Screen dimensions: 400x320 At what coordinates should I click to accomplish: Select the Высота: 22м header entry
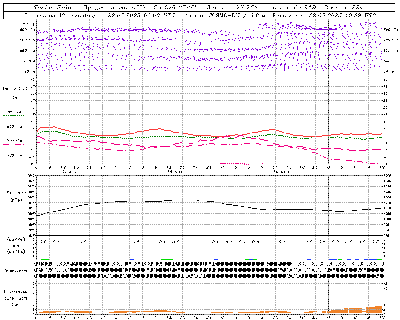344,7
